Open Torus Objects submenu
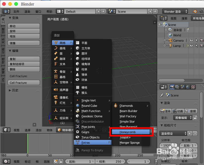 93,137
